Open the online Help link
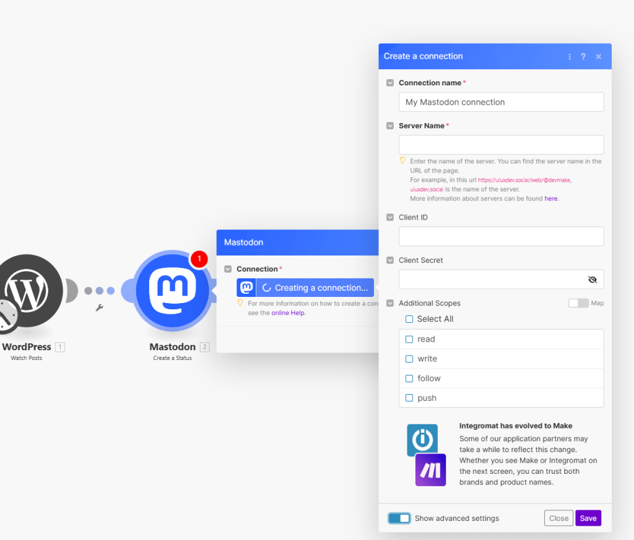This screenshot has width=634, height=540. [289, 313]
